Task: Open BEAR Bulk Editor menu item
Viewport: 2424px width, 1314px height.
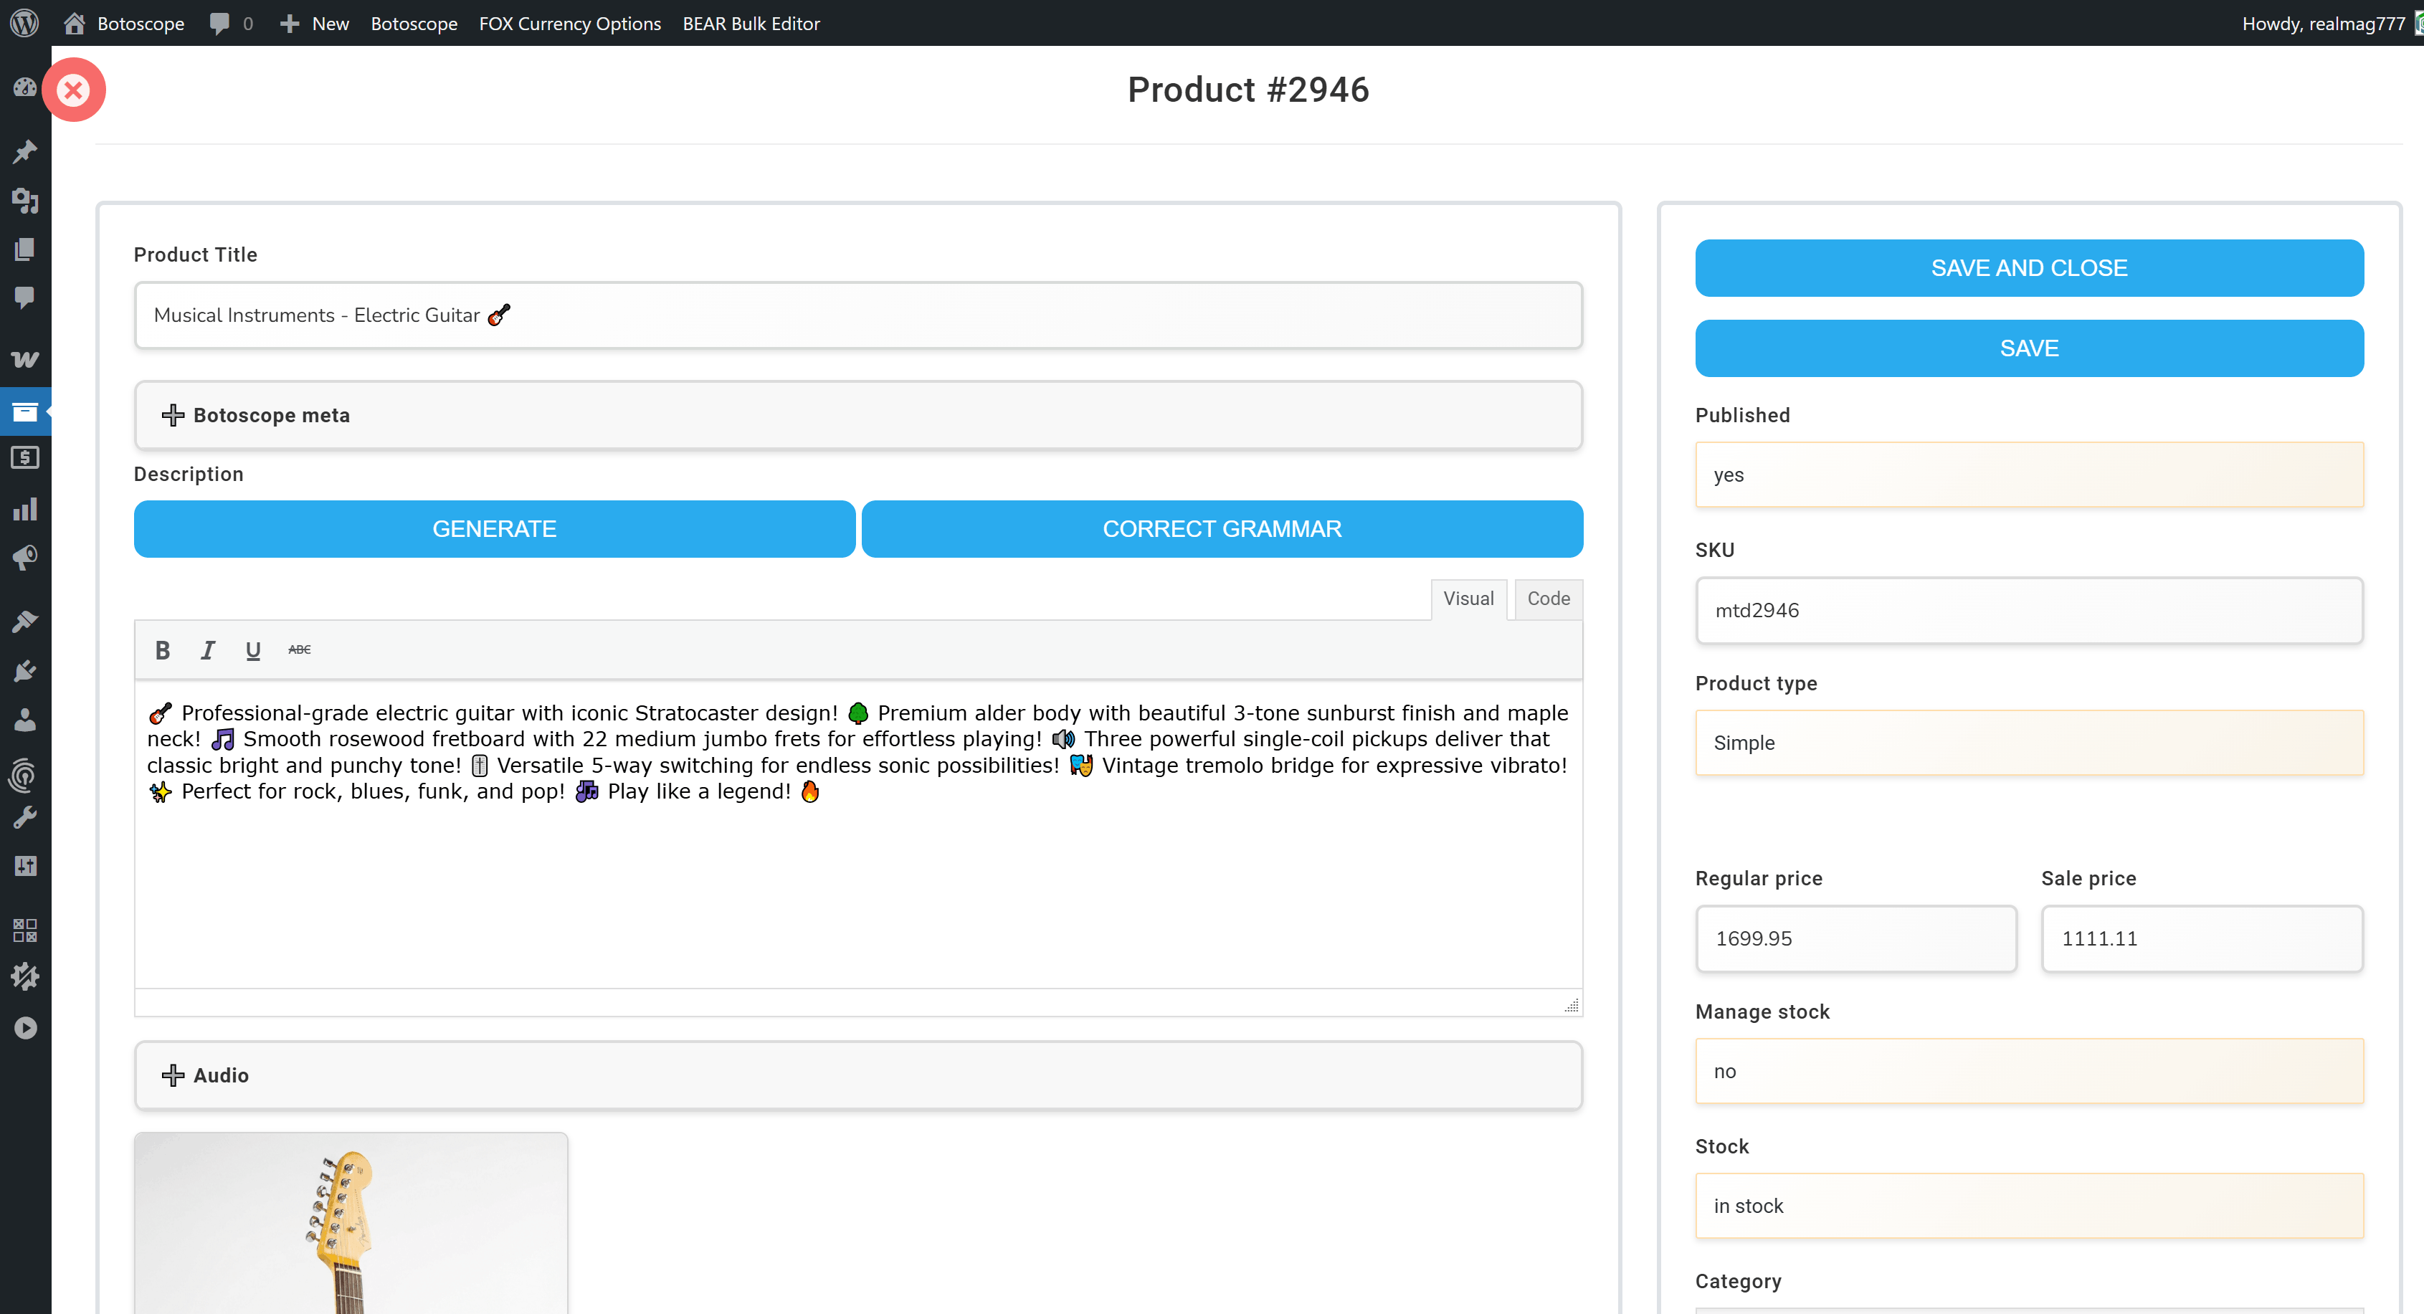Action: click(751, 22)
